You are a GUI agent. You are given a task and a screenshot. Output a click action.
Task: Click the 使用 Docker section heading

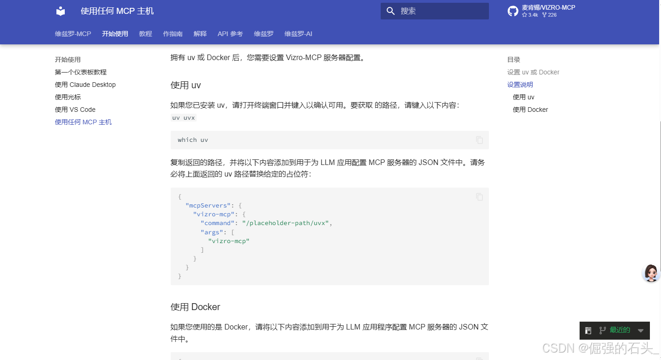click(195, 307)
